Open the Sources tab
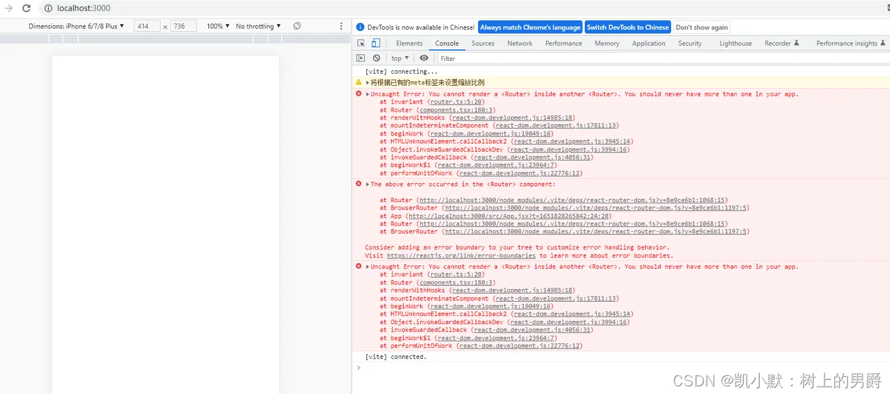The image size is (890, 394). coord(483,43)
